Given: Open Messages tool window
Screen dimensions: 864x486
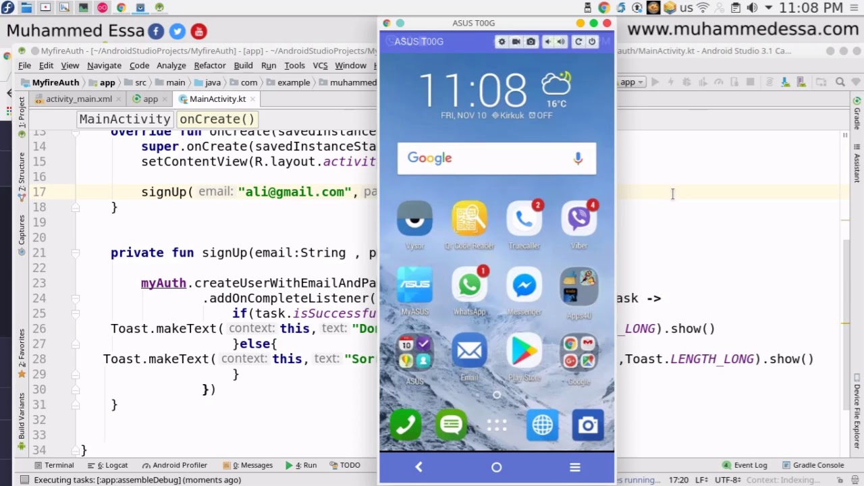Looking at the screenshot, I should point(248,465).
